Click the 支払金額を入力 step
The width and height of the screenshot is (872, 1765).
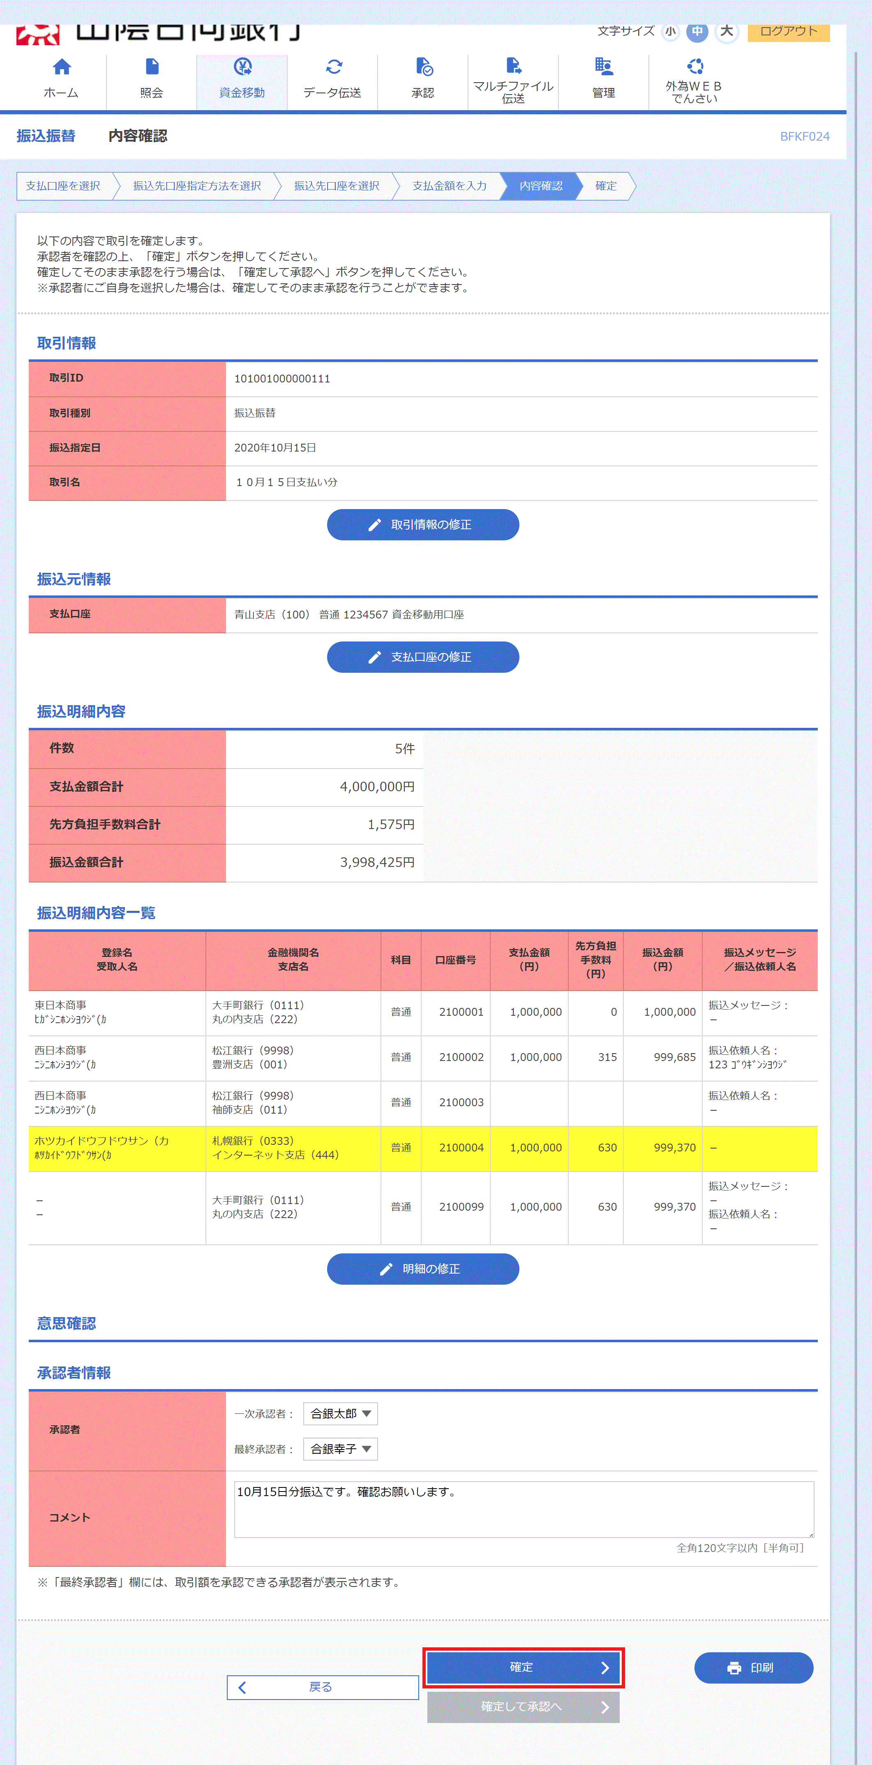pos(450,186)
